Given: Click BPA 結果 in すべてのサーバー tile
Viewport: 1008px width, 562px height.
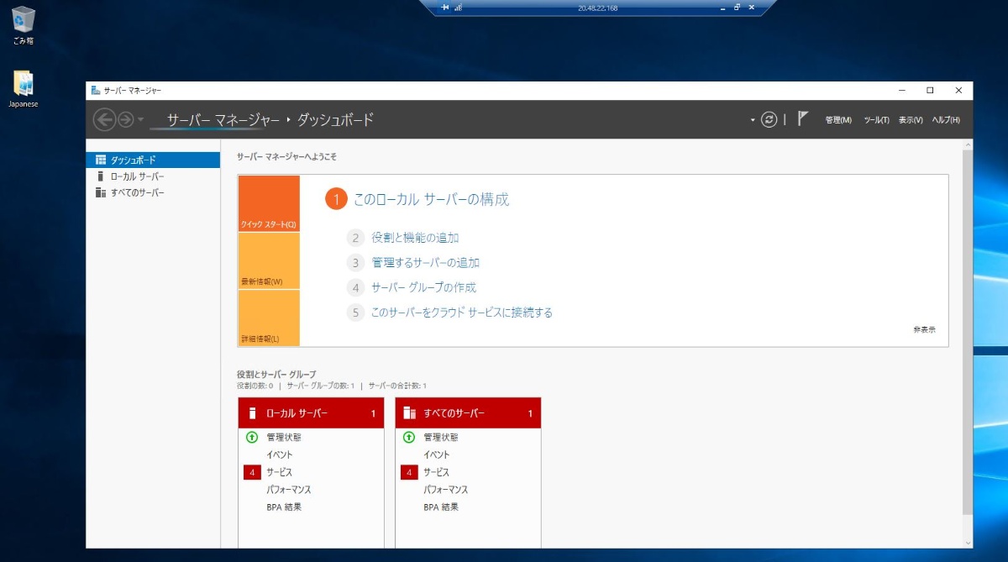Looking at the screenshot, I should pos(441,507).
